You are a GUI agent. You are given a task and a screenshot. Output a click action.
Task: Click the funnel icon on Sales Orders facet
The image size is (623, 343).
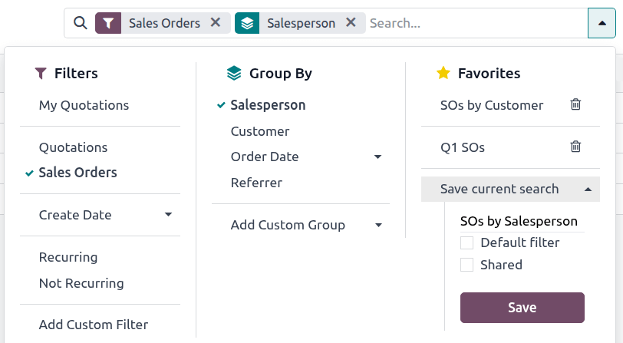(x=108, y=23)
